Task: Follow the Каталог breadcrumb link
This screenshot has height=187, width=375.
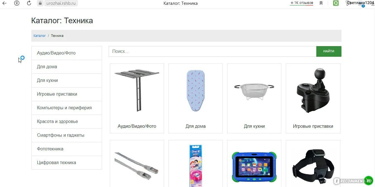Action: click(x=39, y=36)
